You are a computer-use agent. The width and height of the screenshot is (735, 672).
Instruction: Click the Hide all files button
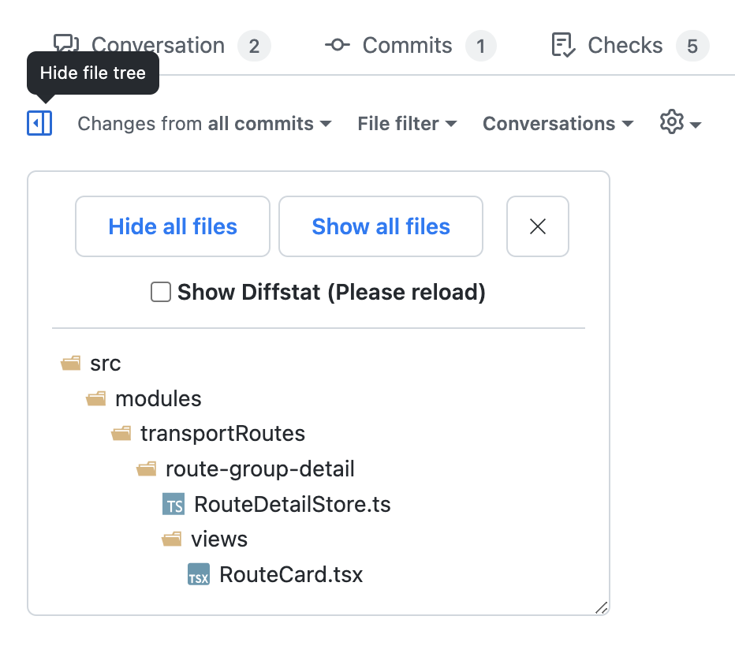pyautogui.click(x=173, y=226)
